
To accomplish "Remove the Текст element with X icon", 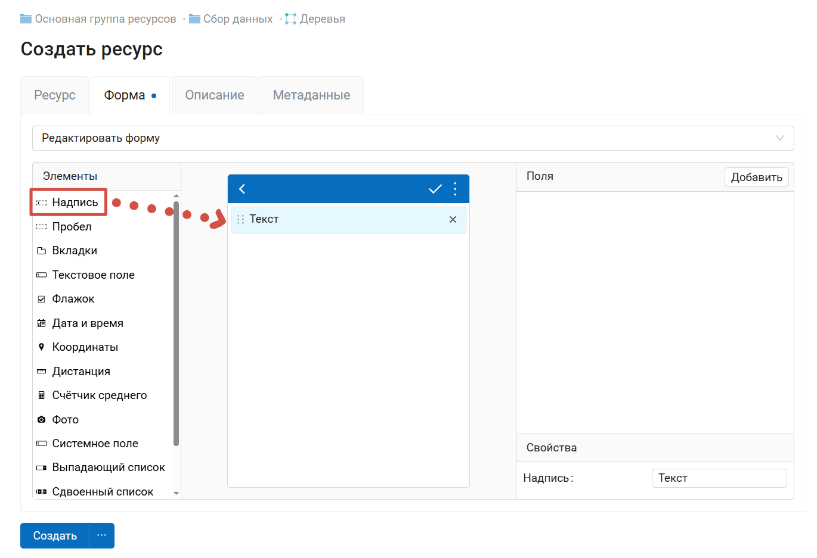I will tap(453, 220).
